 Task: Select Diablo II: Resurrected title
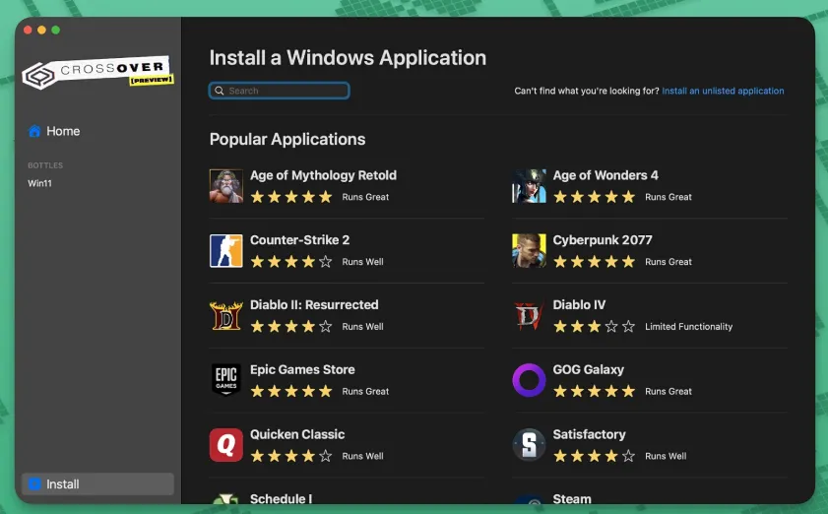[314, 305]
